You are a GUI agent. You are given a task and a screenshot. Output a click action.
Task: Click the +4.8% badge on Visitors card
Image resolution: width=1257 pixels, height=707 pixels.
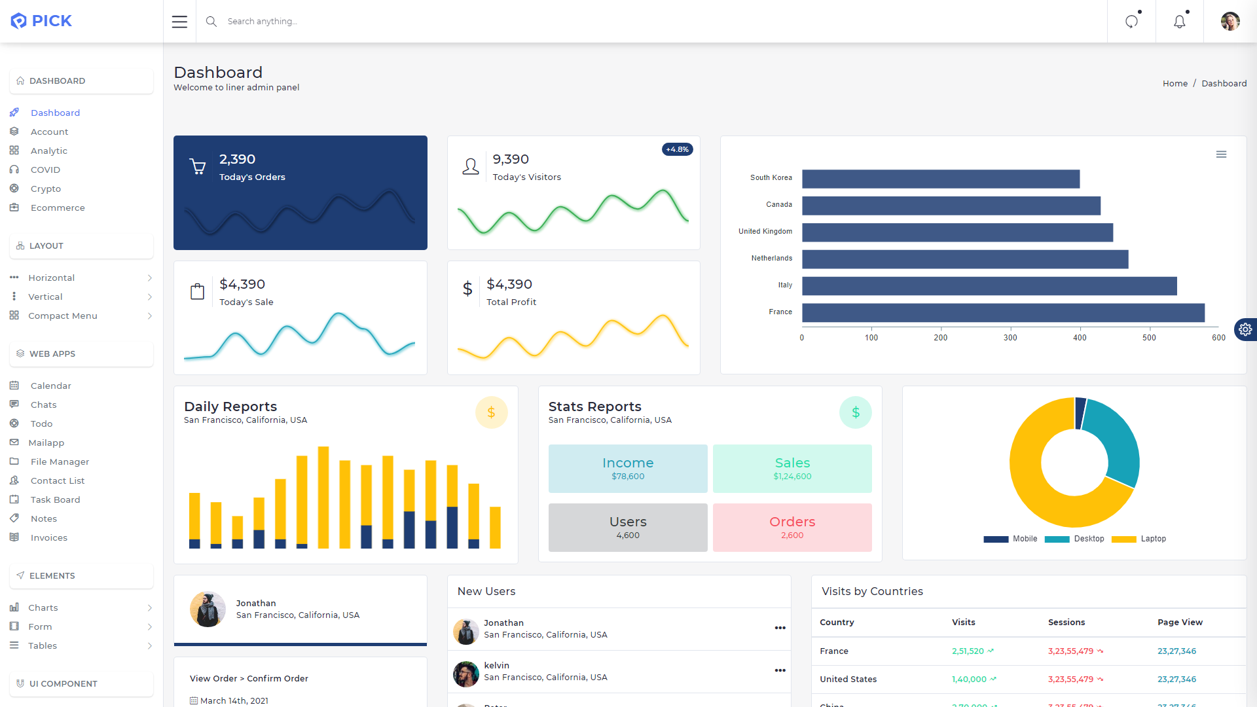(x=677, y=150)
